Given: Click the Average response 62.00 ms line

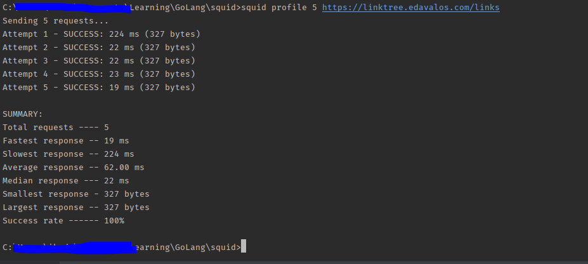Looking at the screenshot, I should (73, 168).
